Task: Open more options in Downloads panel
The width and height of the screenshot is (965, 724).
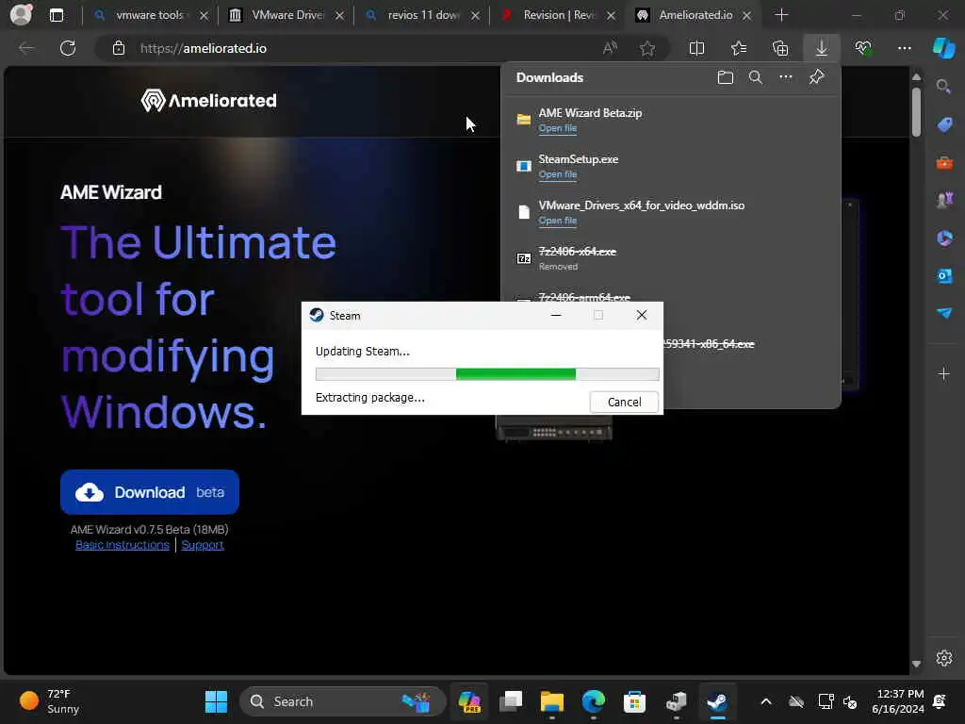Action: (786, 77)
